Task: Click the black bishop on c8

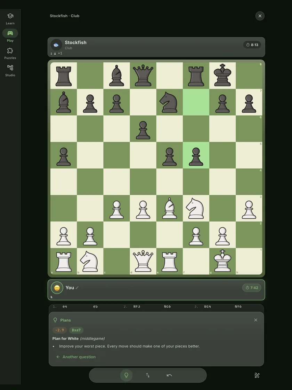Action: pos(116,75)
